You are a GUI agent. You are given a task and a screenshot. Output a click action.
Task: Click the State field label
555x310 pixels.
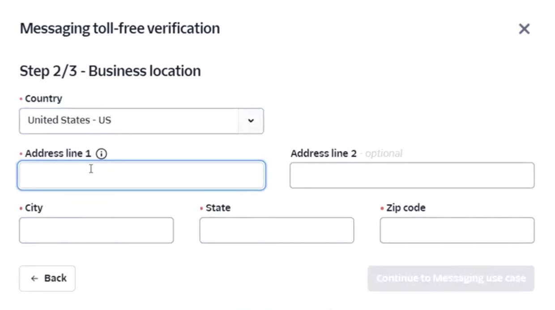click(218, 208)
